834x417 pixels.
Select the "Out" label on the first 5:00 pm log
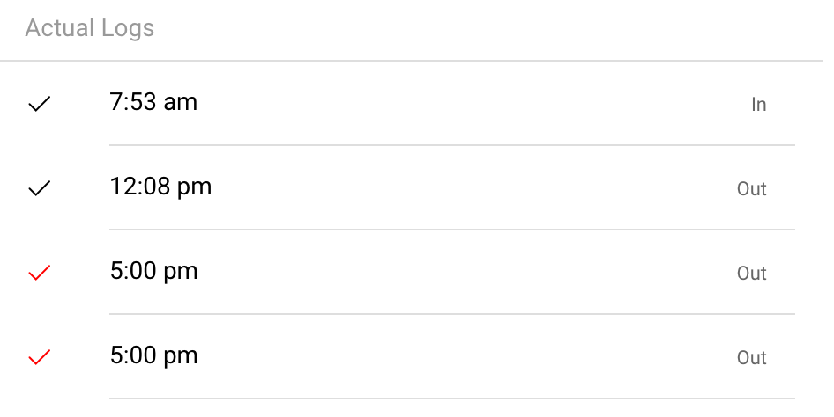[x=751, y=274]
